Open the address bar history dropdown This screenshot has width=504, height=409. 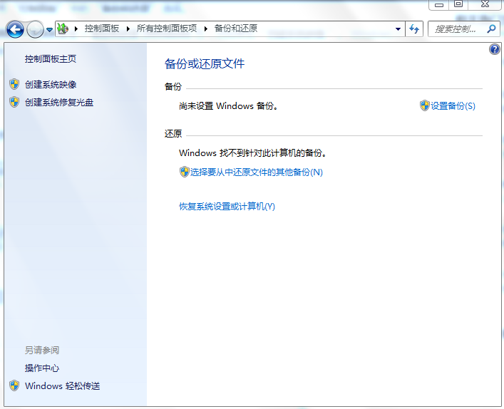[398, 29]
